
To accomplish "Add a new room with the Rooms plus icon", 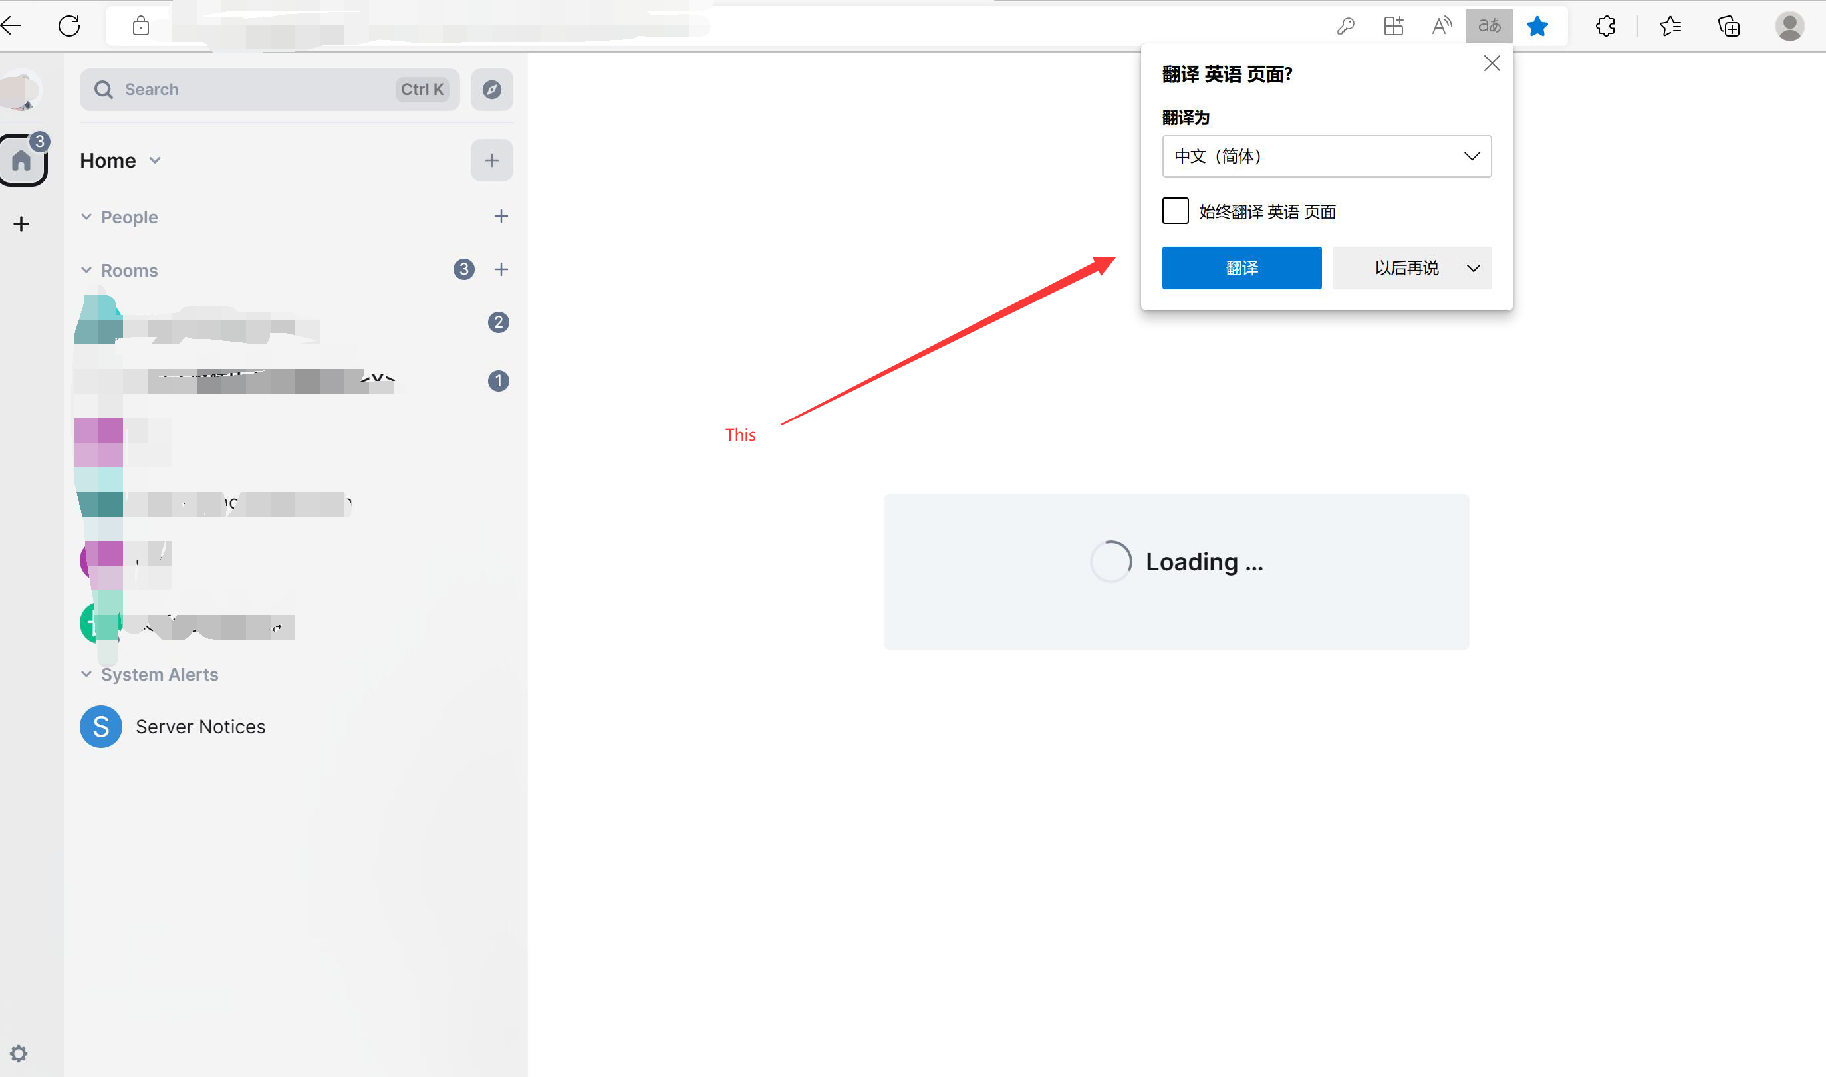I will coord(501,269).
